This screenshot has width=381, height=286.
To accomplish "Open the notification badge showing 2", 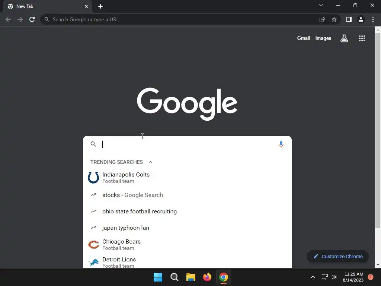I will coord(371,277).
